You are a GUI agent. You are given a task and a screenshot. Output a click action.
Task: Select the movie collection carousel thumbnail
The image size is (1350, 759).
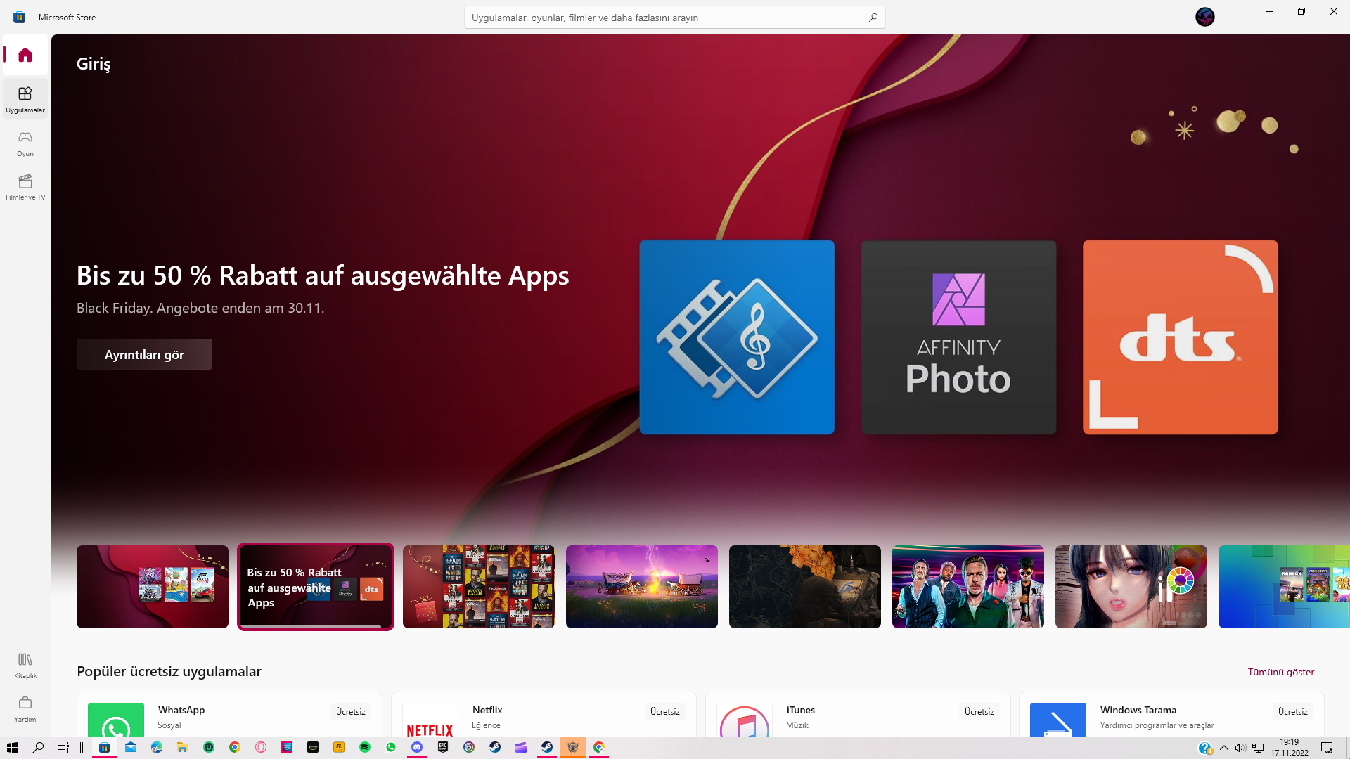(x=479, y=587)
